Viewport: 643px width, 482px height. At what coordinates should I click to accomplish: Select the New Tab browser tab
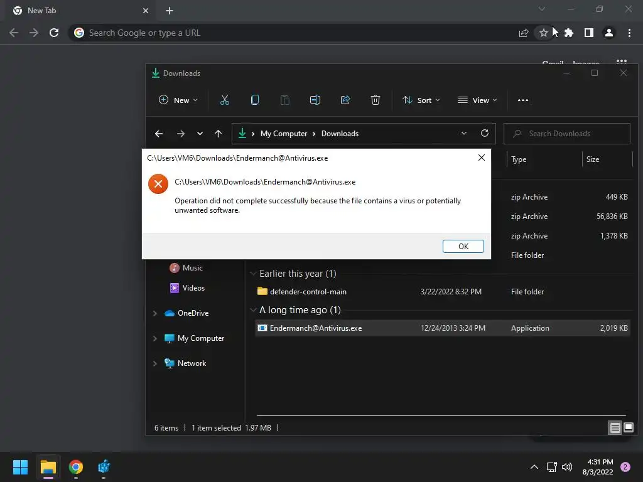pyautogui.click(x=80, y=11)
